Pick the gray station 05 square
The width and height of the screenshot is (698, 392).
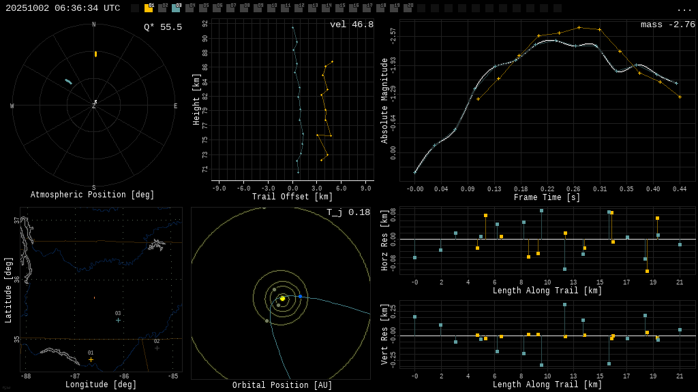pos(203,8)
